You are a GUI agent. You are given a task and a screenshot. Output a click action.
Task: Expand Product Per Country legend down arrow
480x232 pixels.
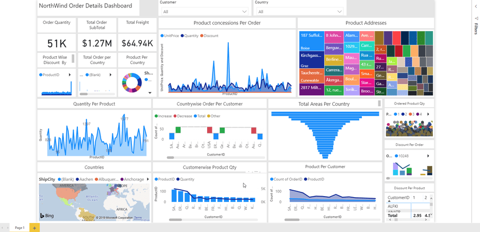tap(150, 93)
